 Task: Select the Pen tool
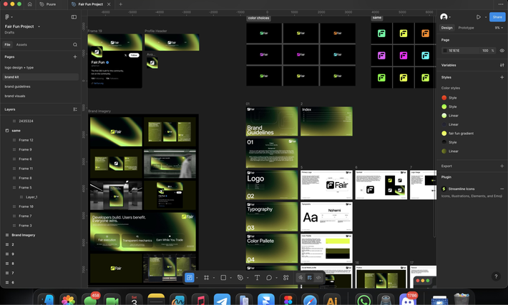coord(240,277)
